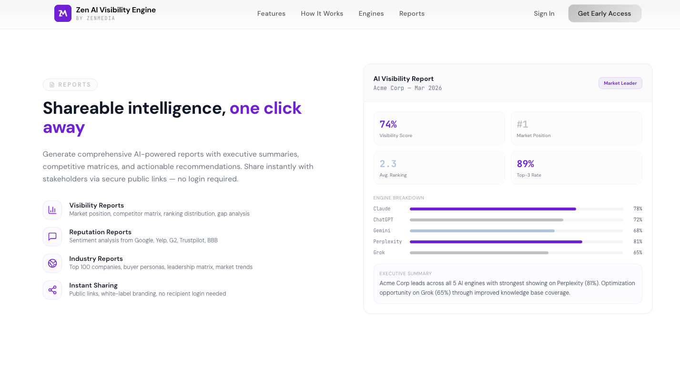Click the Industry Reports globe icon
The height and width of the screenshot is (368, 680).
pos(52,263)
